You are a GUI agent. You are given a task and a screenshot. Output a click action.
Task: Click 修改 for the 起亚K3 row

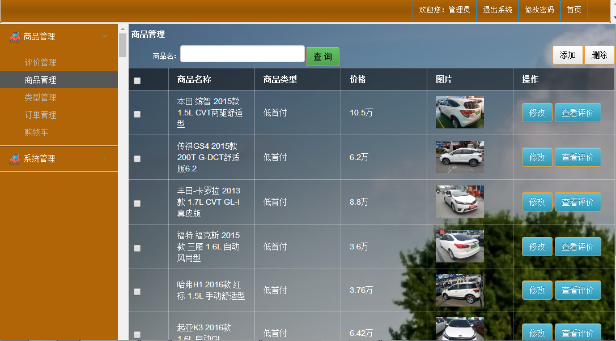click(537, 333)
